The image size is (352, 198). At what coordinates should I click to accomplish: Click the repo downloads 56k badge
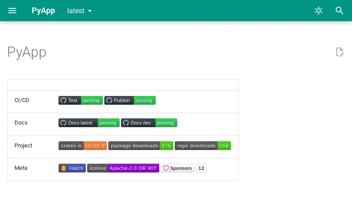pyautogui.click(x=203, y=146)
